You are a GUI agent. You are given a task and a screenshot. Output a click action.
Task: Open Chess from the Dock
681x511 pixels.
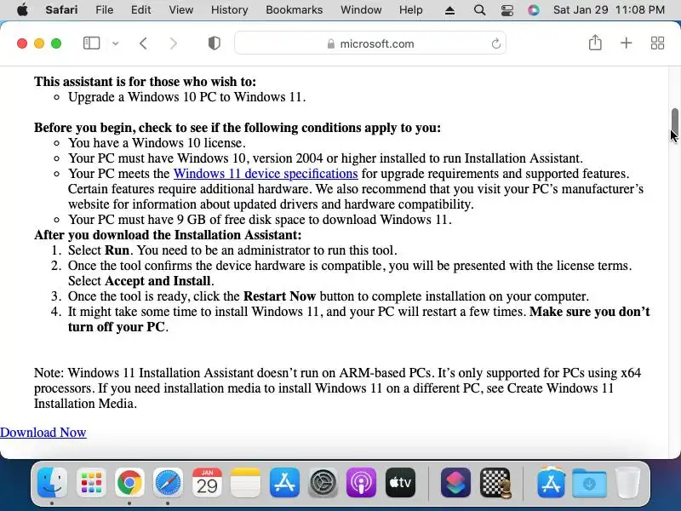[x=495, y=482]
